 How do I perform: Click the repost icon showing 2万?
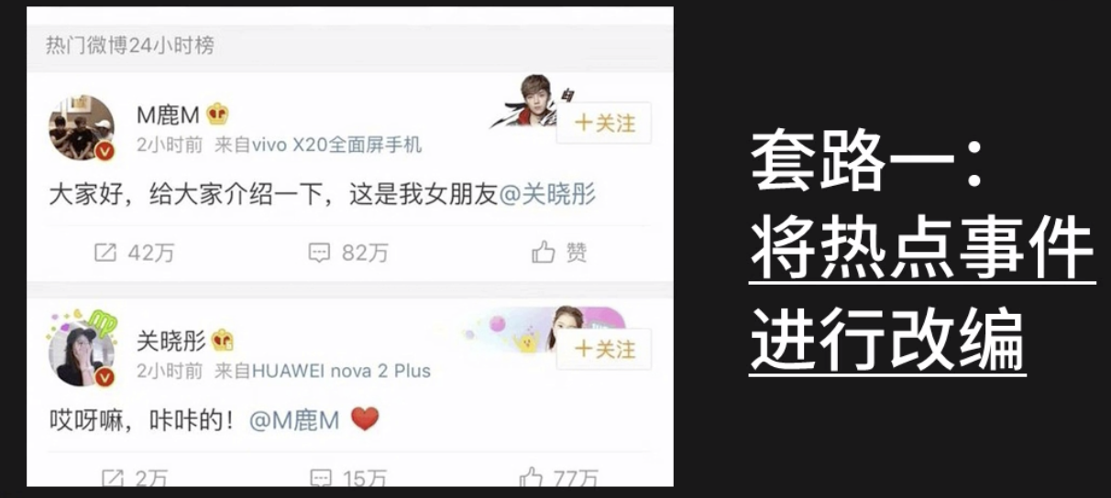[111, 478]
